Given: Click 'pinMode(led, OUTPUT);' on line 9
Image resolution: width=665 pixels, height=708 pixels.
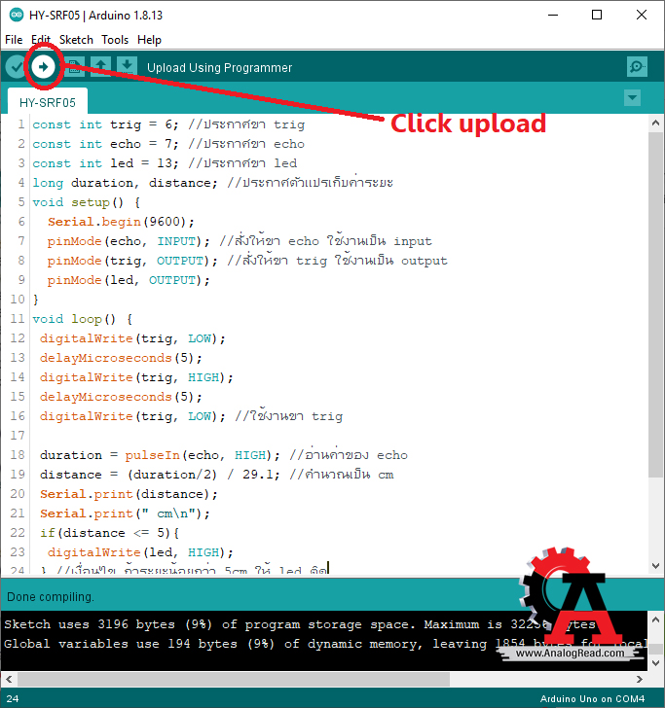Looking at the screenshot, I should point(129,280).
